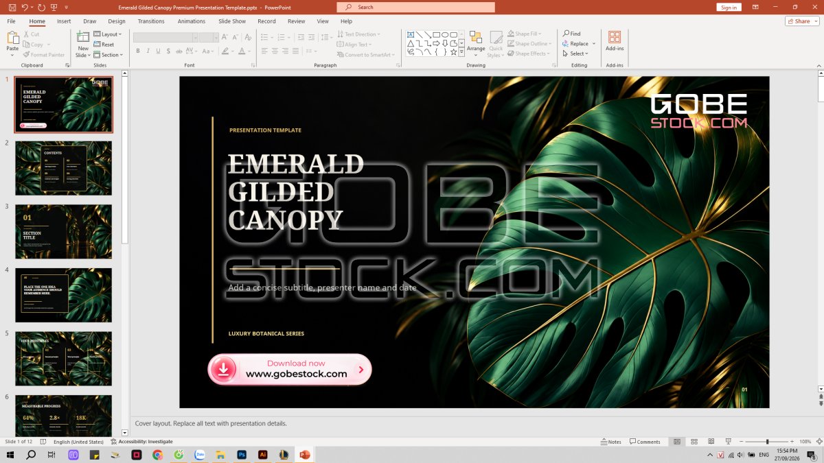824x463 pixels.
Task: Select the Isosceles Triangle shape
Action: click(410, 43)
